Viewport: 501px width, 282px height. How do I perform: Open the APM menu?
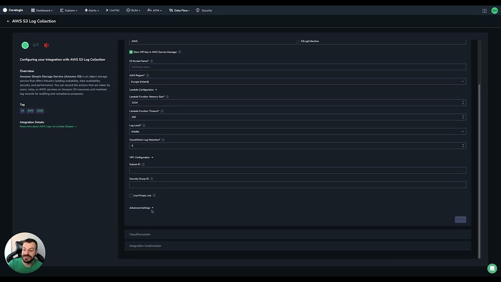(155, 11)
